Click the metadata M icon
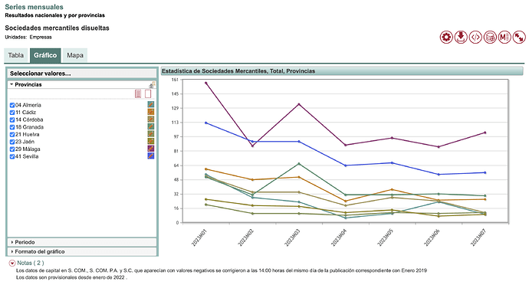This screenshot has width=529, height=285. tap(504, 37)
